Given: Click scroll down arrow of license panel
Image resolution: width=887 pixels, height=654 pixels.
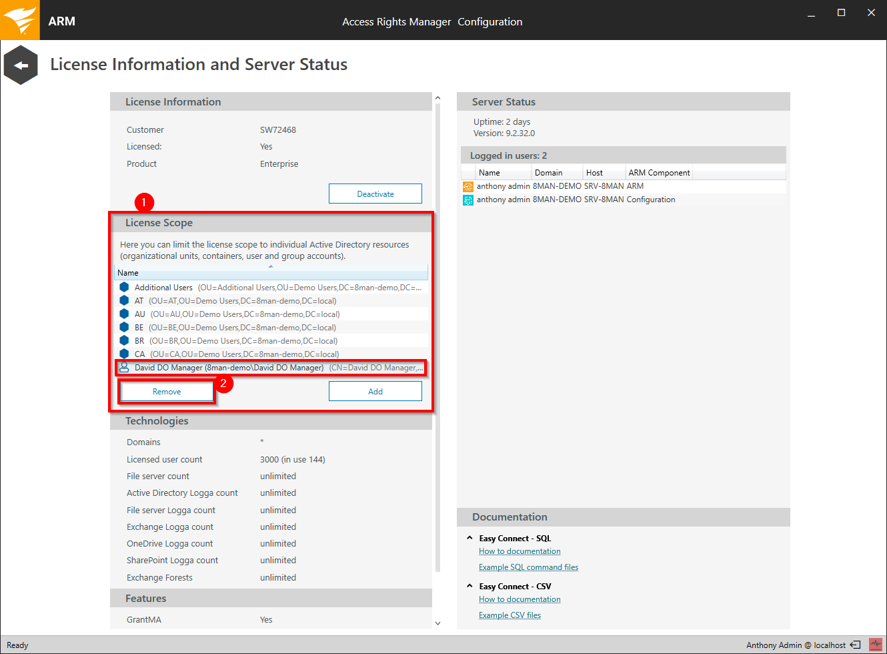Looking at the screenshot, I should pyautogui.click(x=437, y=623).
